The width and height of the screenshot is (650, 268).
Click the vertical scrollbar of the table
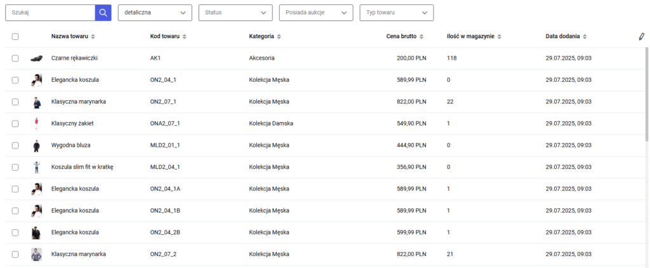click(647, 95)
